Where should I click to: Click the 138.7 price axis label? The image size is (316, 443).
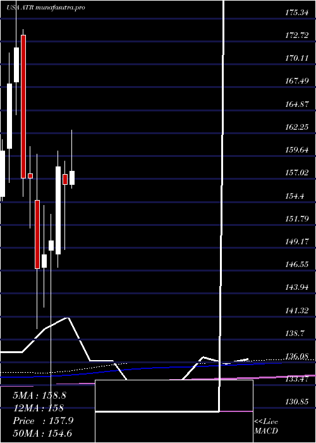coord(295,334)
